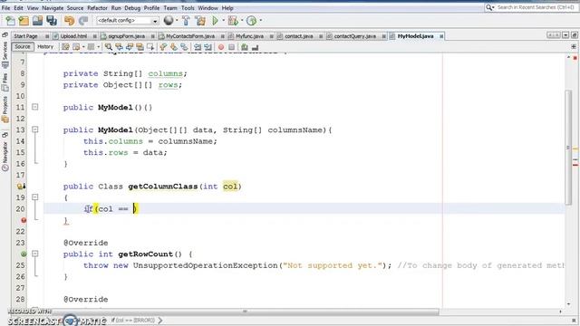
Task: Toggle Rectangular Selection icon
Action: 150,47
